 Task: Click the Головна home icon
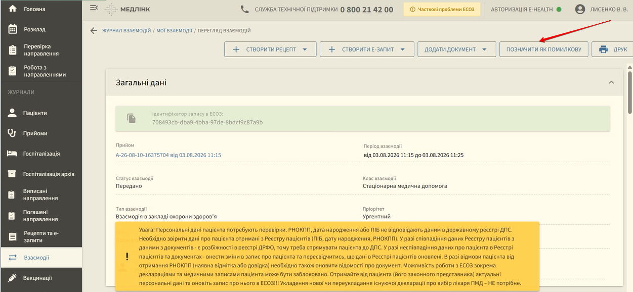point(13,9)
